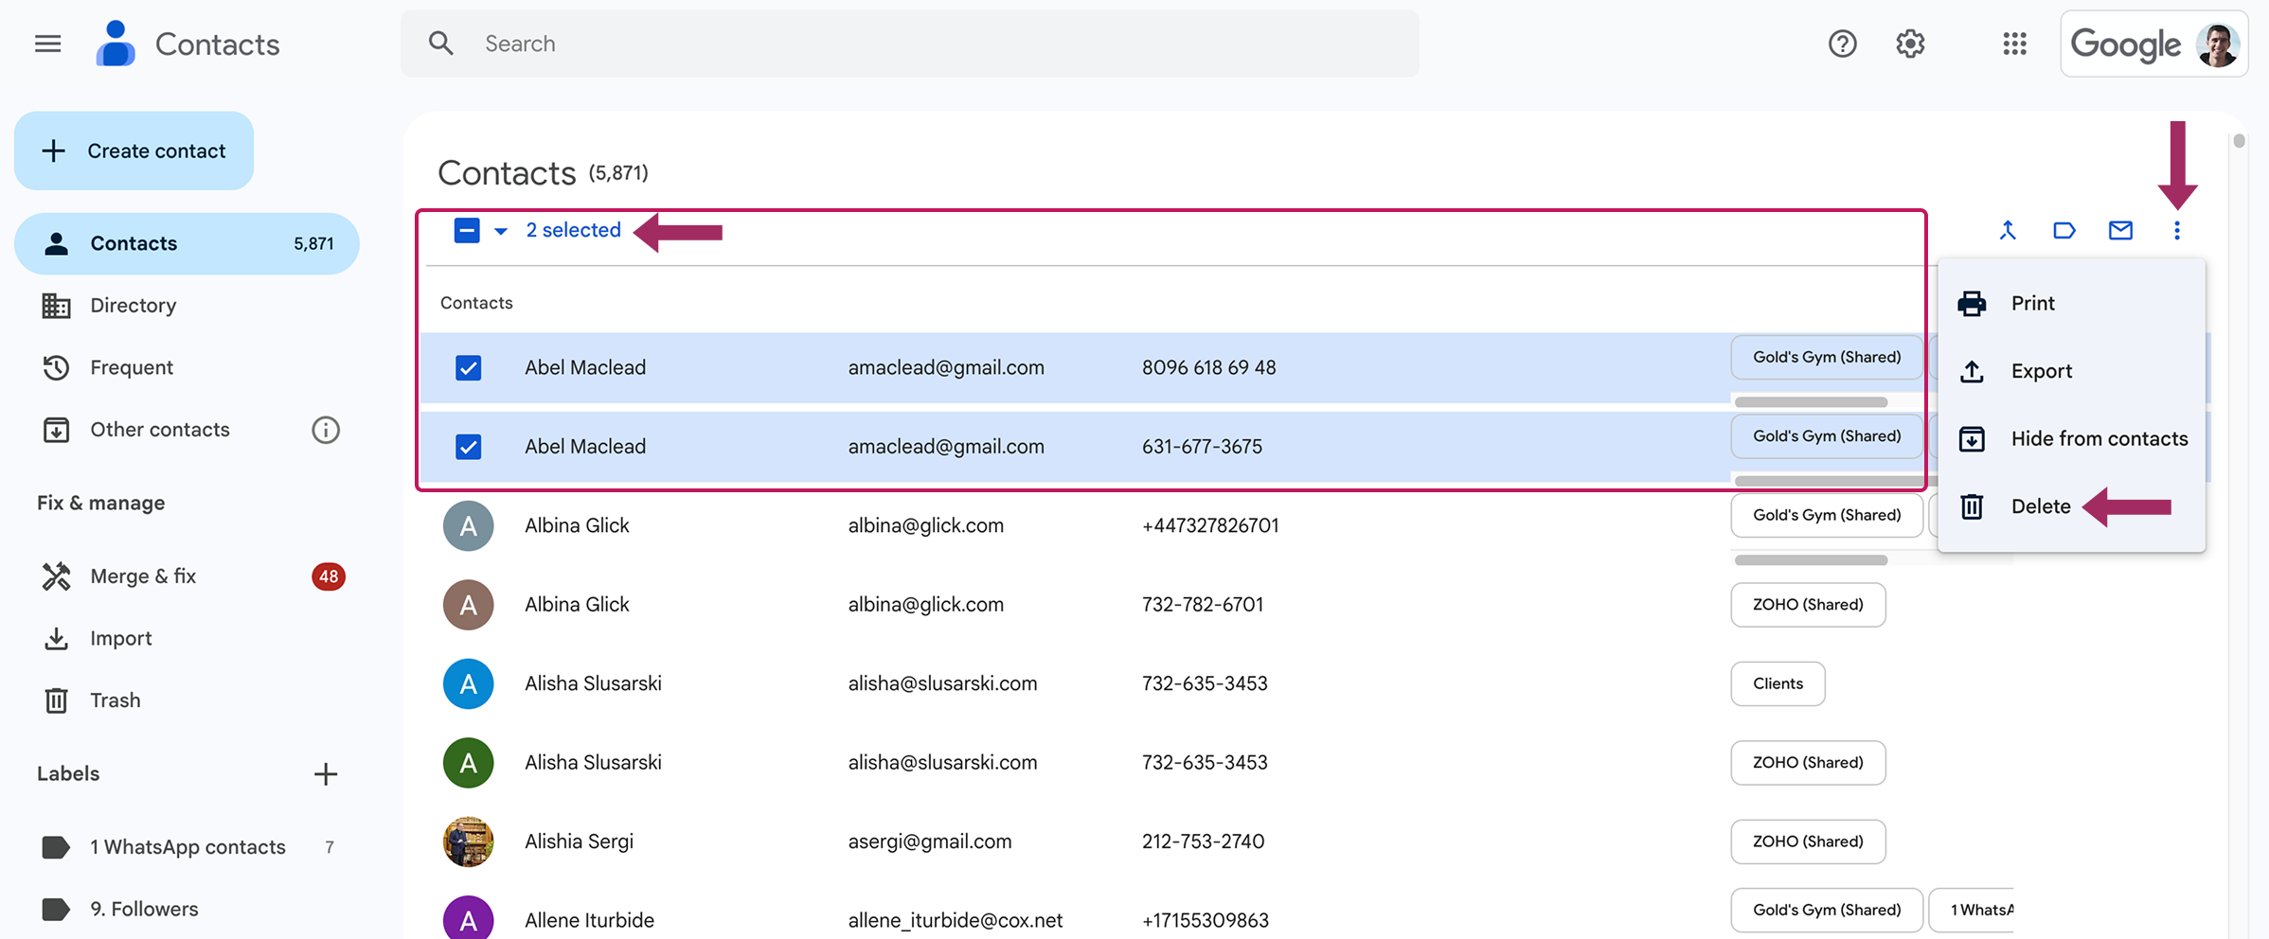
Task: Click the send email envelope icon
Action: click(x=2120, y=230)
